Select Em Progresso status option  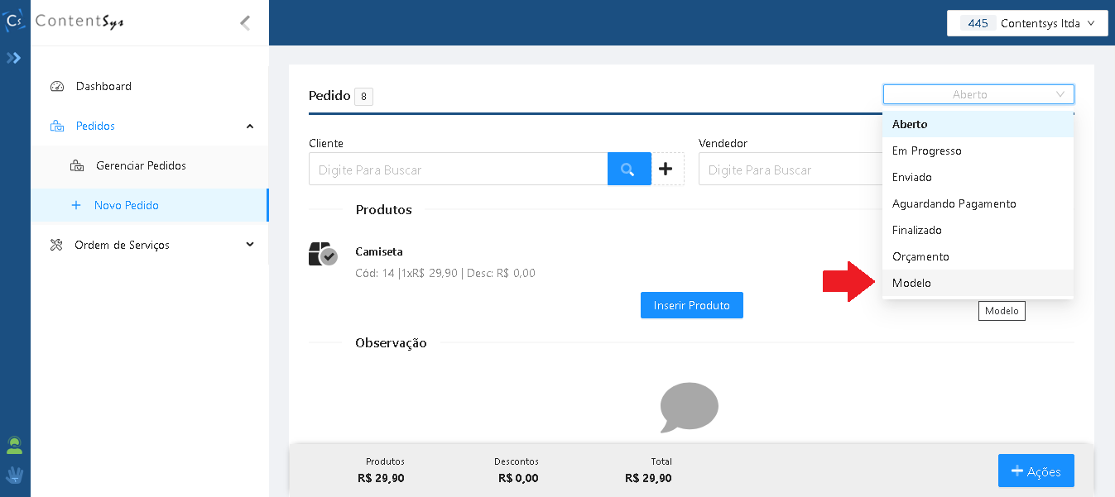[x=926, y=151]
